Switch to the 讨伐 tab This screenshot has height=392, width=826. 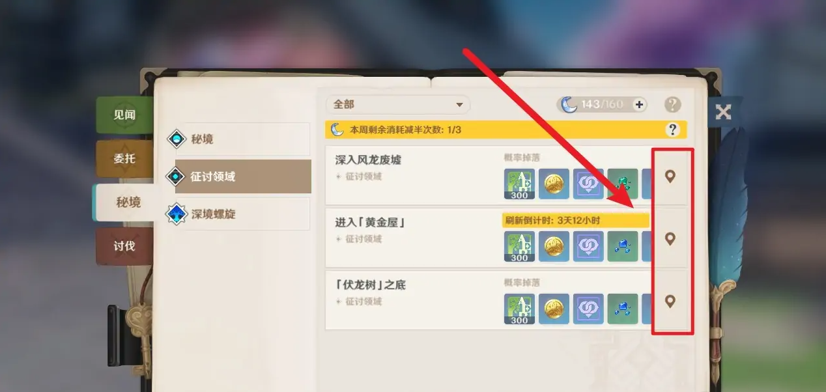[x=124, y=246]
